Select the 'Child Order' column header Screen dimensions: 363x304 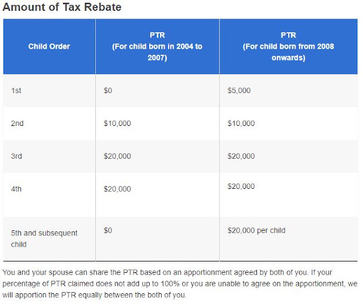(49, 47)
